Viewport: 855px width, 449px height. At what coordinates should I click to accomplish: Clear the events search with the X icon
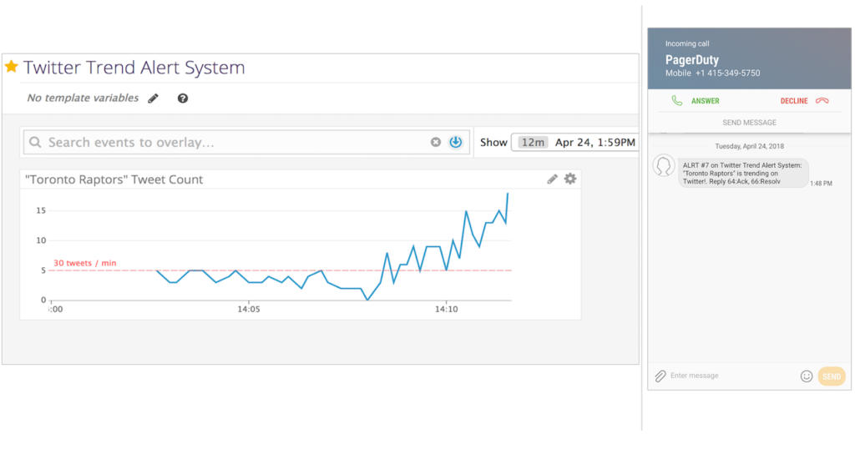coord(435,143)
